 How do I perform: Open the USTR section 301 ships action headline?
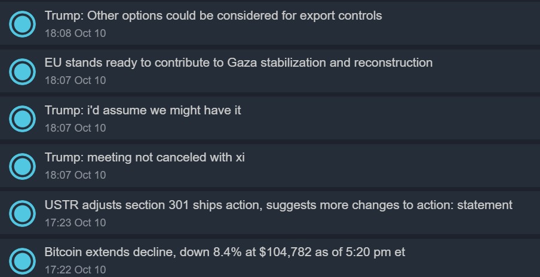coord(278,205)
